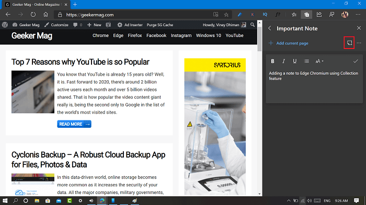Select the Geeker Mag browser tab
Screen dimensions: 366x205
pyautogui.click(x=36, y=4)
